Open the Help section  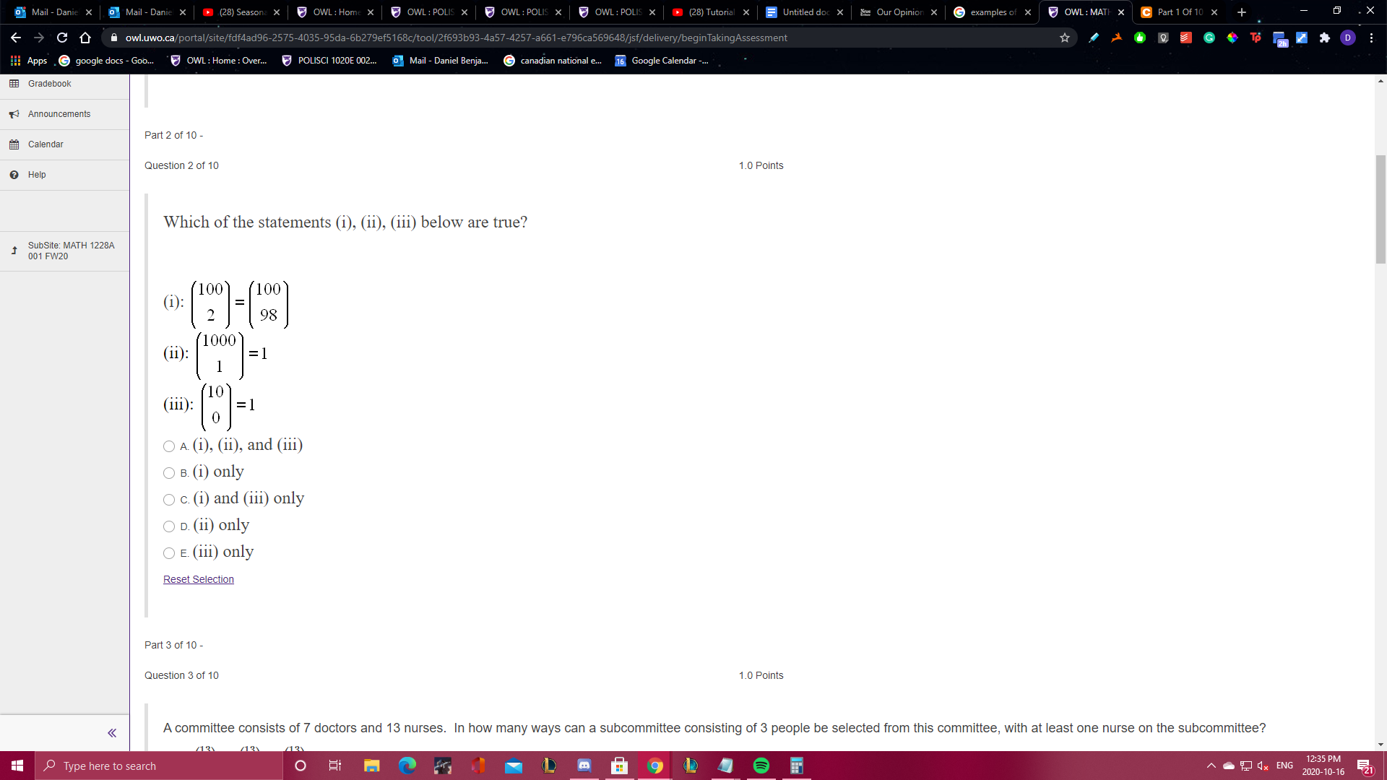click(37, 174)
